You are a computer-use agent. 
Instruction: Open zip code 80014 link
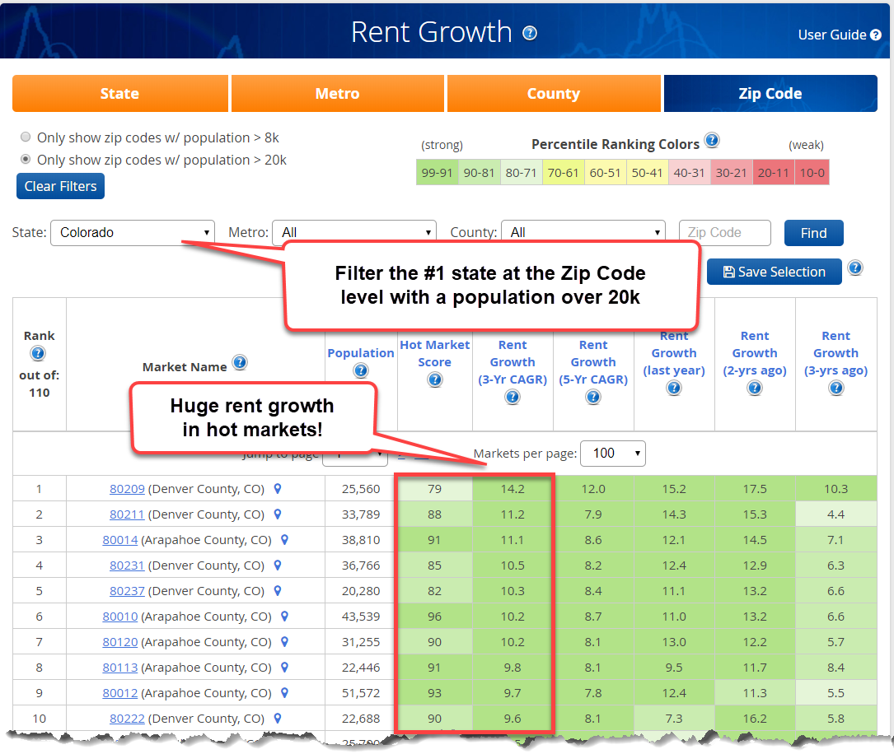(119, 540)
